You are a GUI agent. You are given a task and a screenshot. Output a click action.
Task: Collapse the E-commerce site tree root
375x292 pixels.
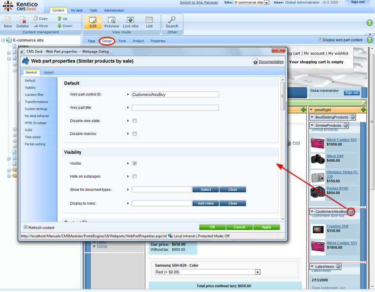[3, 40]
